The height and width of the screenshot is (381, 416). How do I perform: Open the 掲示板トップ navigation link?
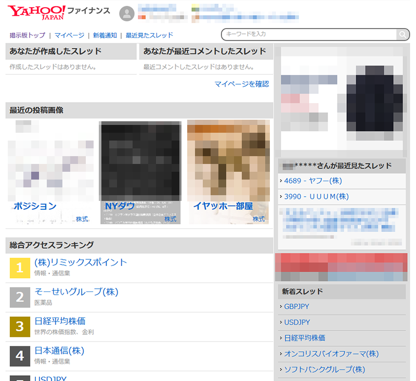[x=28, y=35]
